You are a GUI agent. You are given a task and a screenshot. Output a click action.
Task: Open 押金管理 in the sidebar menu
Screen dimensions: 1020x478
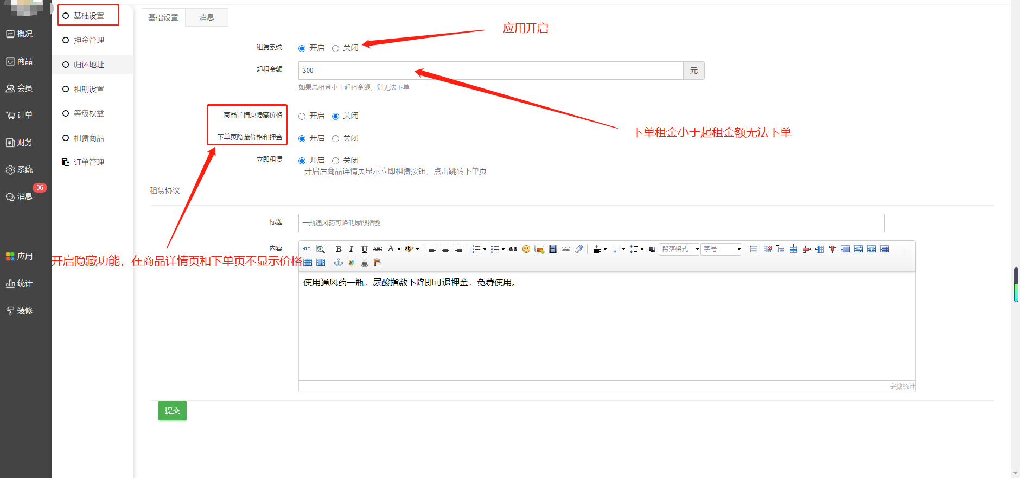pos(89,40)
